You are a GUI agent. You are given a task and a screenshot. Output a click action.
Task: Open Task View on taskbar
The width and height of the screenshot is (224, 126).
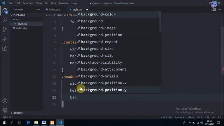(x=20, y=122)
